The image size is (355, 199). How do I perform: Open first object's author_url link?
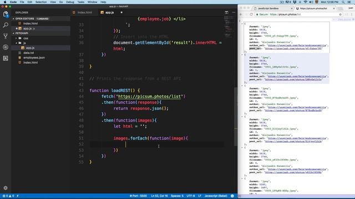[x=297, y=45]
